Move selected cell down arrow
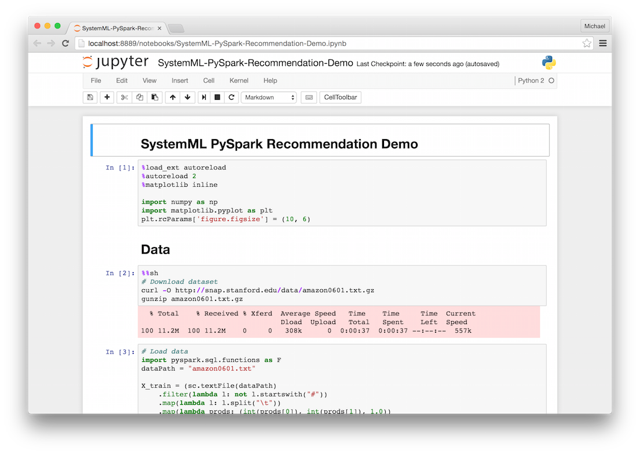Screen dimensions: 640x454 (x=187, y=97)
